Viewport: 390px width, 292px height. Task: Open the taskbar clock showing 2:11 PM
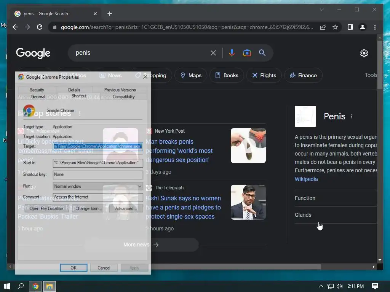pyautogui.click(x=356, y=286)
